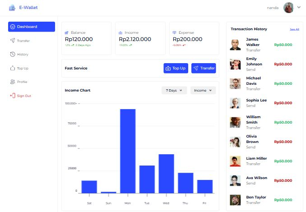Click the green trend arrow under Balance

[72, 45]
